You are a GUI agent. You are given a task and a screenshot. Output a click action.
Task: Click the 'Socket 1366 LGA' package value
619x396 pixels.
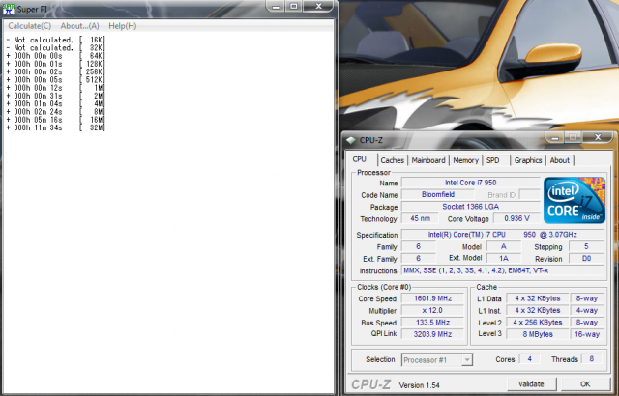point(471,207)
